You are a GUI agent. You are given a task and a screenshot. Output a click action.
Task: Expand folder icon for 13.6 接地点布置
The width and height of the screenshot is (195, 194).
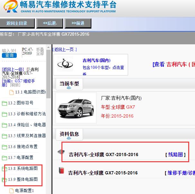click(x=5, y=147)
